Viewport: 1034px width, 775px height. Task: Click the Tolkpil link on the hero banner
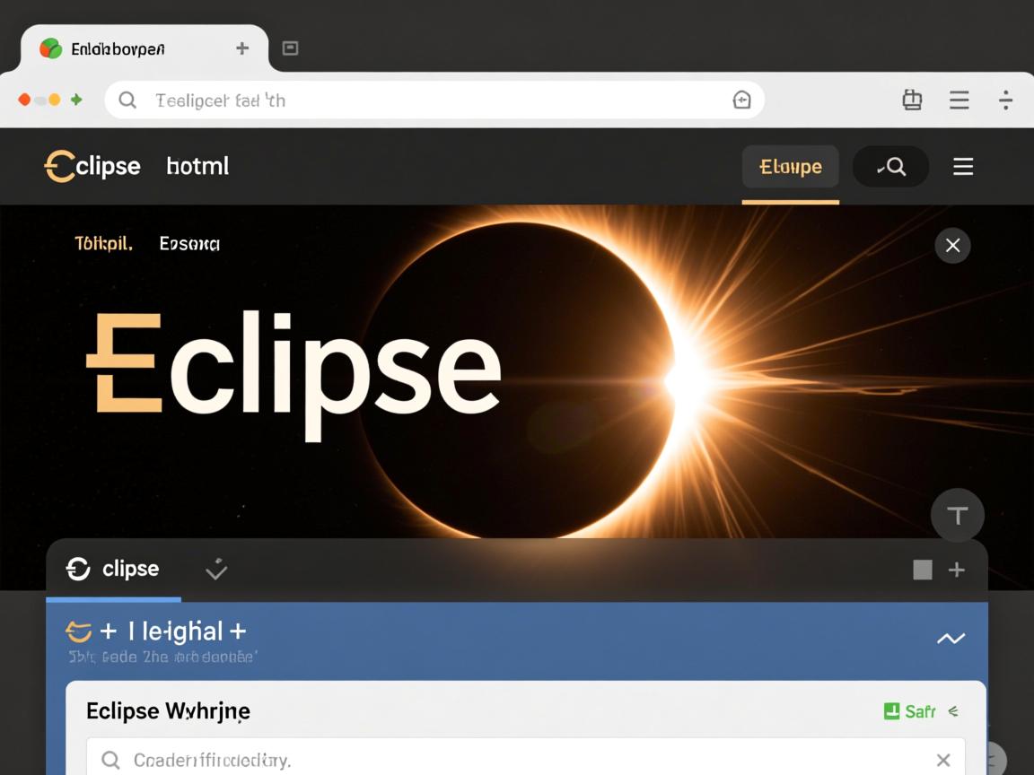[x=103, y=243]
